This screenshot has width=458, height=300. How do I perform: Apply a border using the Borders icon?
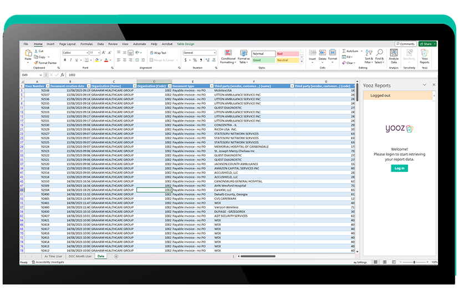tap(86, 60)
